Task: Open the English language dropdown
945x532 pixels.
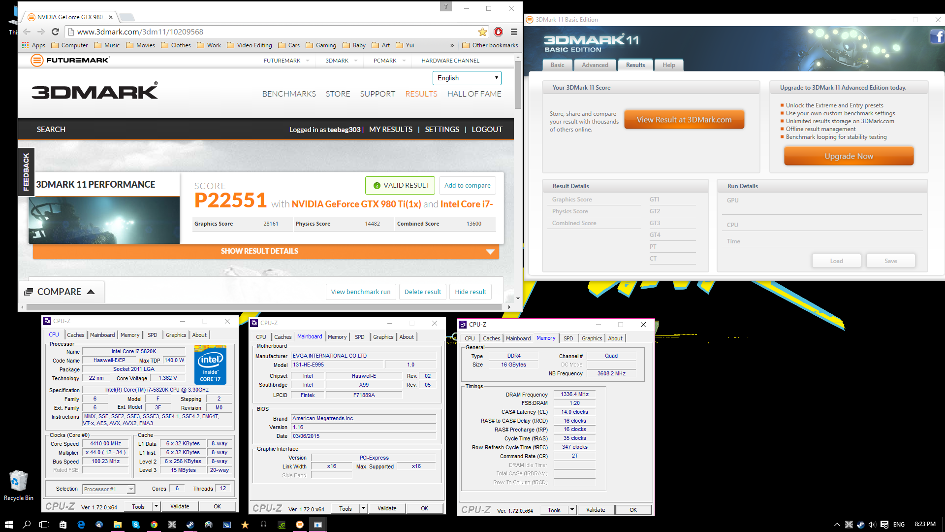Action: coord(467,78)
